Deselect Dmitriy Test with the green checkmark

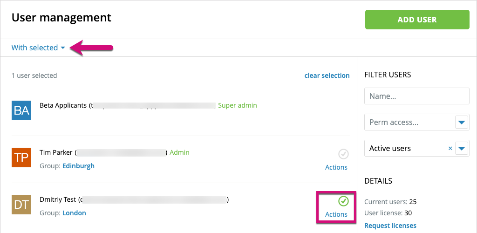343,201
